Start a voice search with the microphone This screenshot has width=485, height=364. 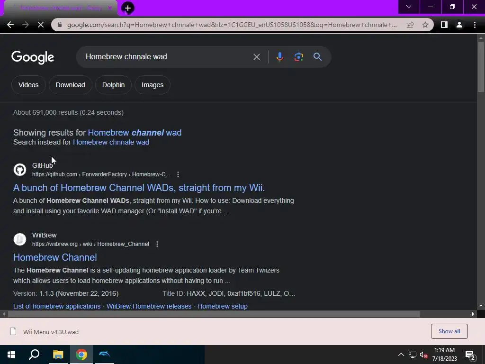[x=279, y=57]
